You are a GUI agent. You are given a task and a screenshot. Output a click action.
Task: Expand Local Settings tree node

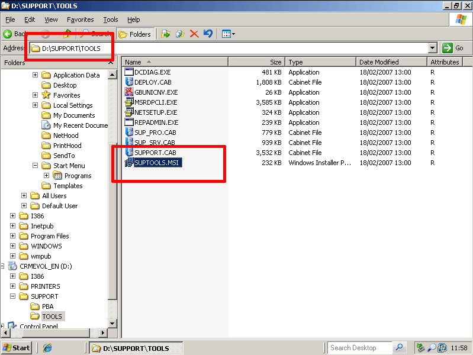35,105
